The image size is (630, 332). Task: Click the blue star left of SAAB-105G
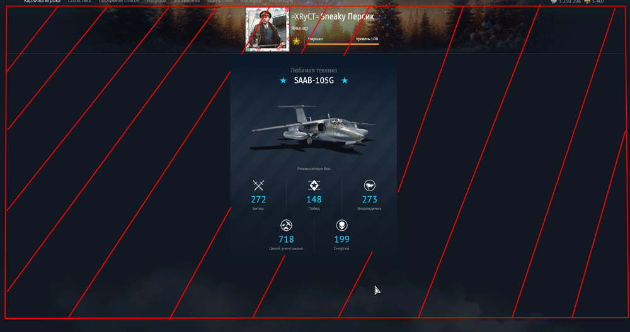pos(283,80)
